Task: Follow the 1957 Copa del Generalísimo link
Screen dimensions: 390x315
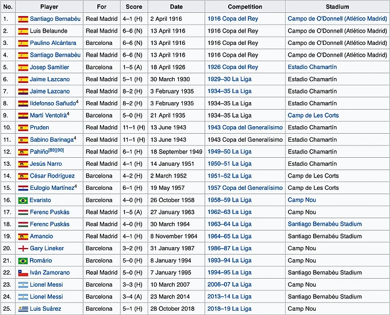Action: [245, 188]
